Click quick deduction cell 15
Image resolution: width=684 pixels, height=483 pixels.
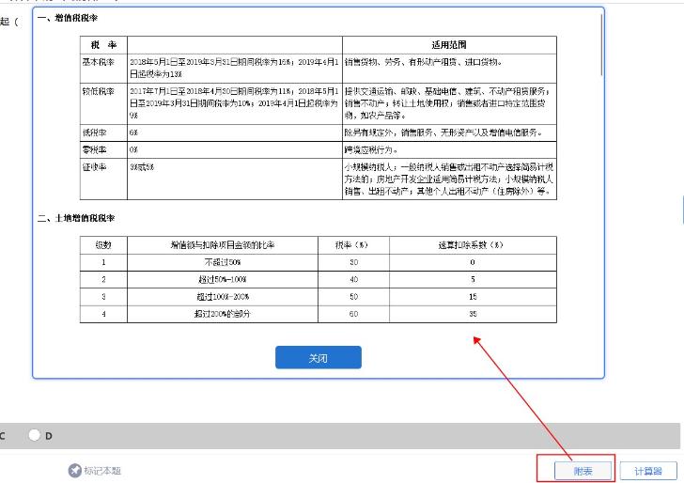point(473,297)
